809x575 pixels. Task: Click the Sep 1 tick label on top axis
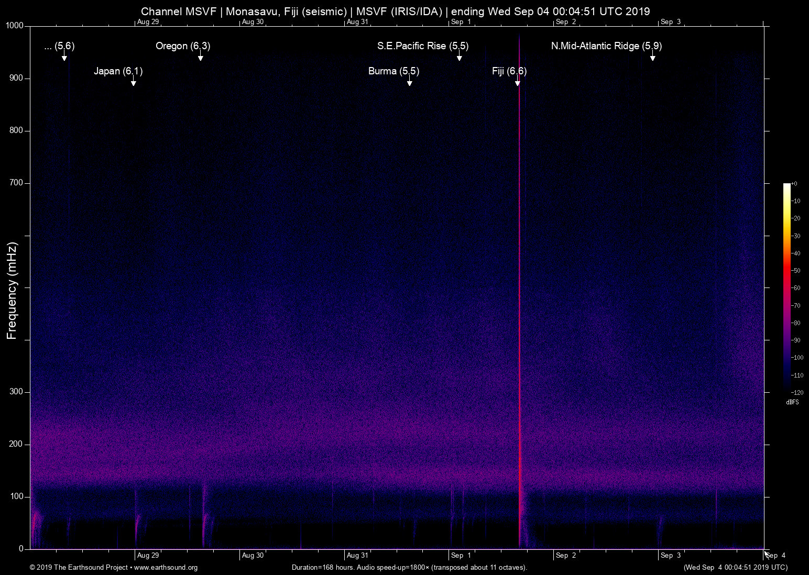tap(461, 22)
